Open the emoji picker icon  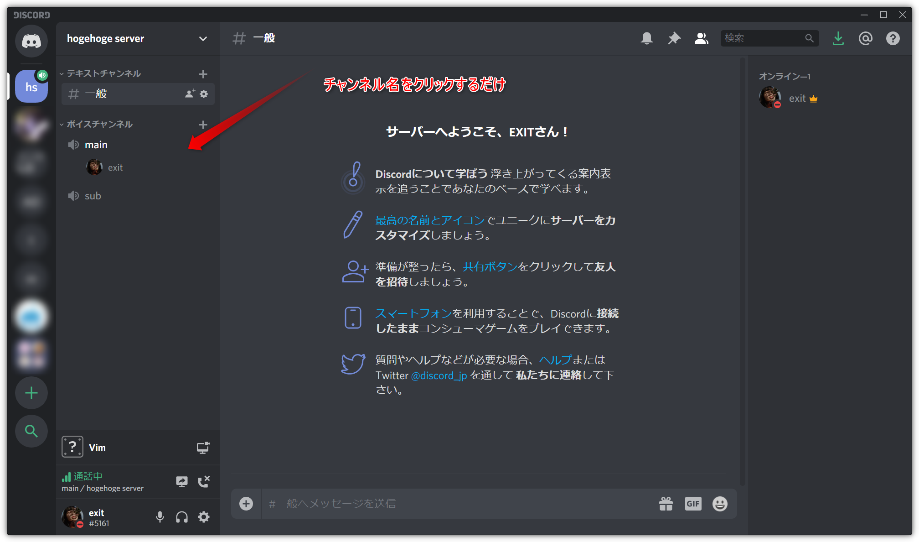click(720, 504)
